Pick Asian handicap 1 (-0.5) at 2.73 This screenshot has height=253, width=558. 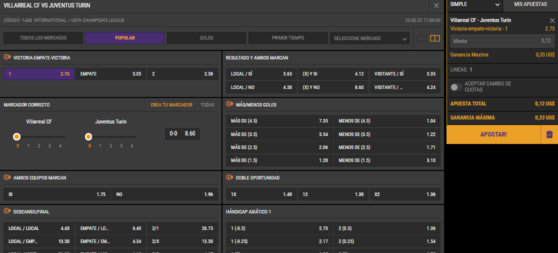pyautogui.click(x=279, y=228)
